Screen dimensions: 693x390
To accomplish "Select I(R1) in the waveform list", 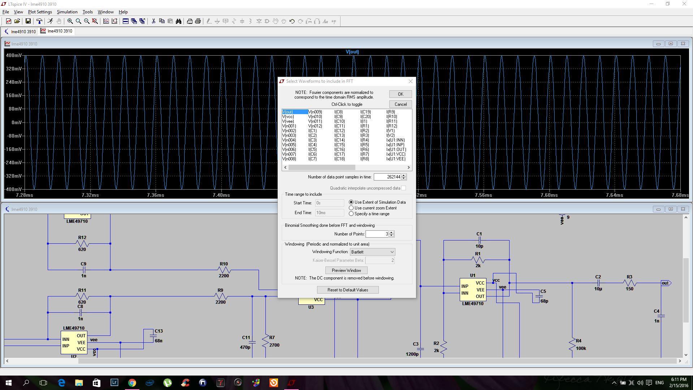I will click(365, 126).
